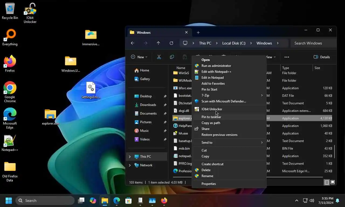
Task: Click the taskbar Search box
Action: [x=45, y=201]
